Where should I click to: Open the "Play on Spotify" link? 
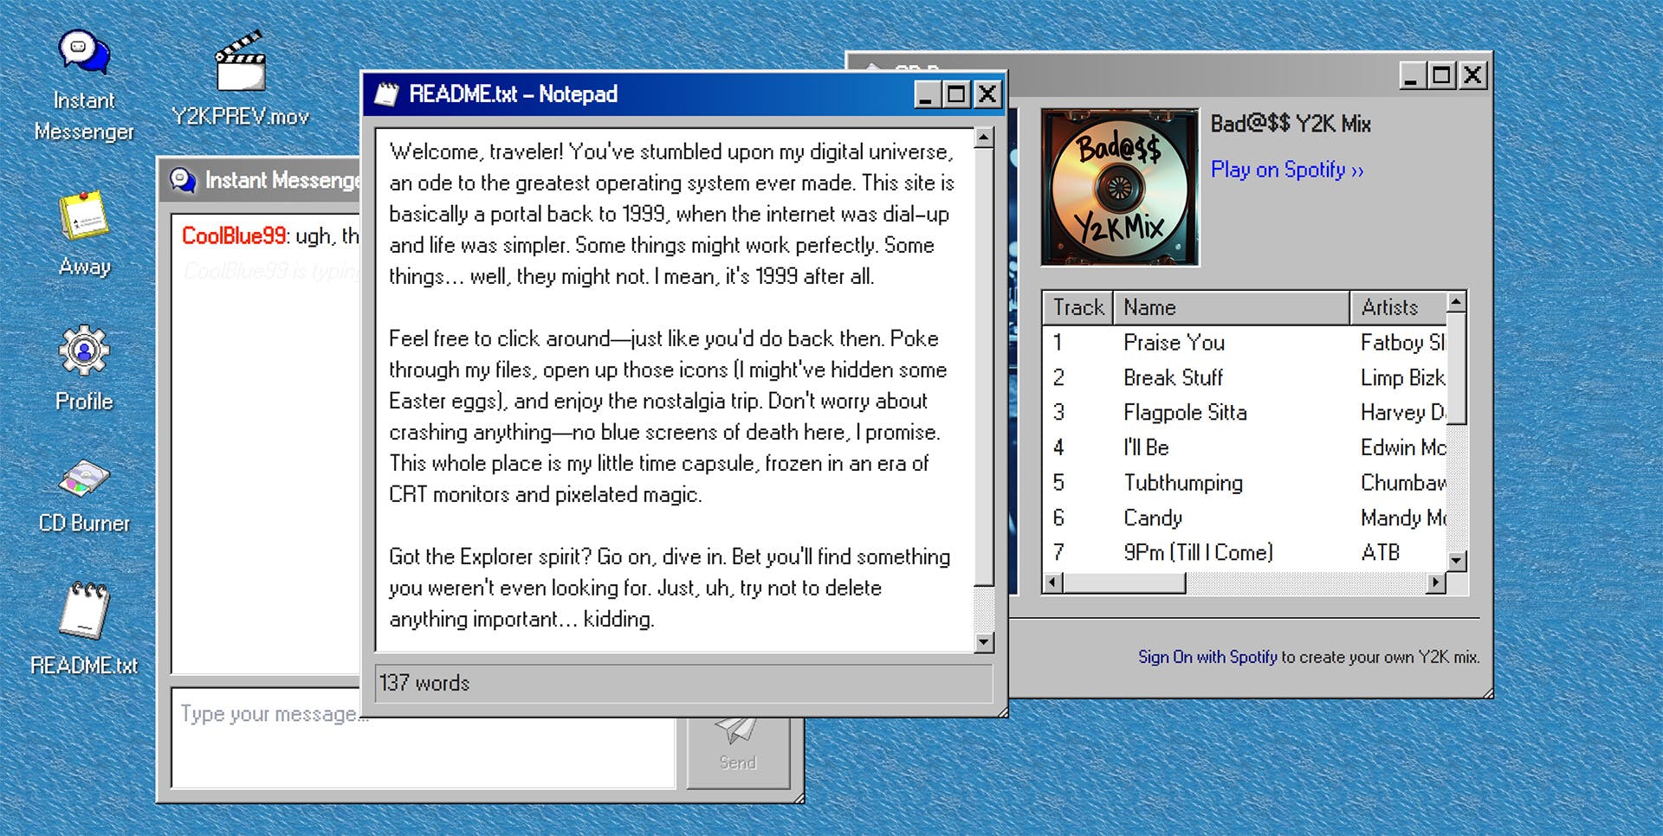1285,170
